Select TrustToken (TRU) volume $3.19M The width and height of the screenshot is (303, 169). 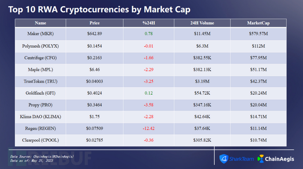coord(202,81)
